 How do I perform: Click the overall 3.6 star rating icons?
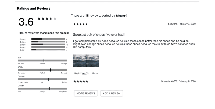pyautogui.click(x=47, y=19)
